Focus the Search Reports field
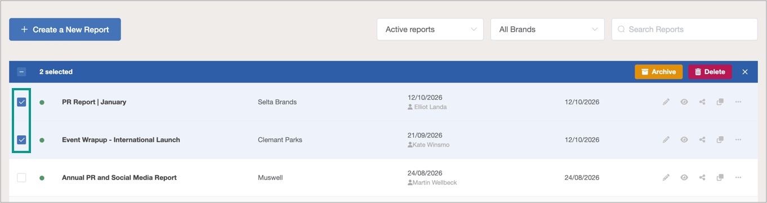 point(685,29)
